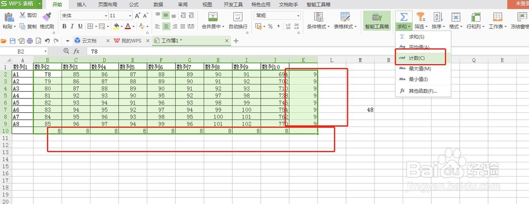Open fill color dropdown arrow
Screen dimensions: 529x204
point(122,26)
